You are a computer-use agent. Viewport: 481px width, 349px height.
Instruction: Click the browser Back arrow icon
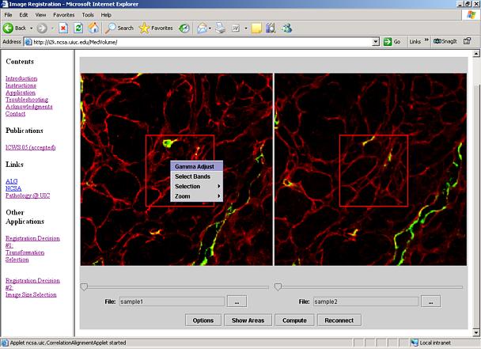9,28
